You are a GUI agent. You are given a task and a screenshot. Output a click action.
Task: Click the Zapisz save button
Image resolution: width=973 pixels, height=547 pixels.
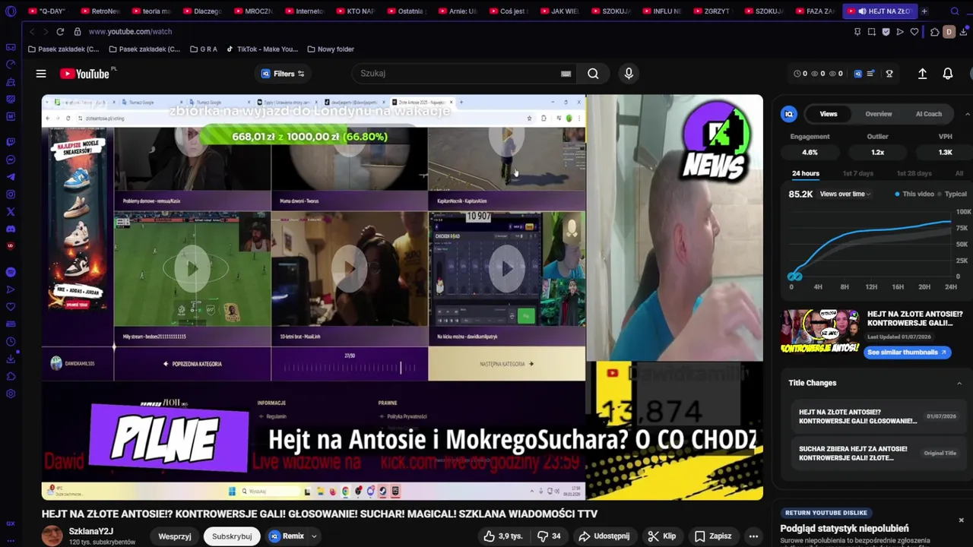coord(713,536)
